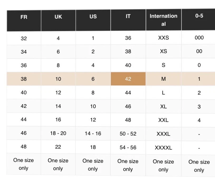Image resolution: width=215 pixels, height=187 pixels.
Task: Click the US column header
Action: (x=93, y=17)
